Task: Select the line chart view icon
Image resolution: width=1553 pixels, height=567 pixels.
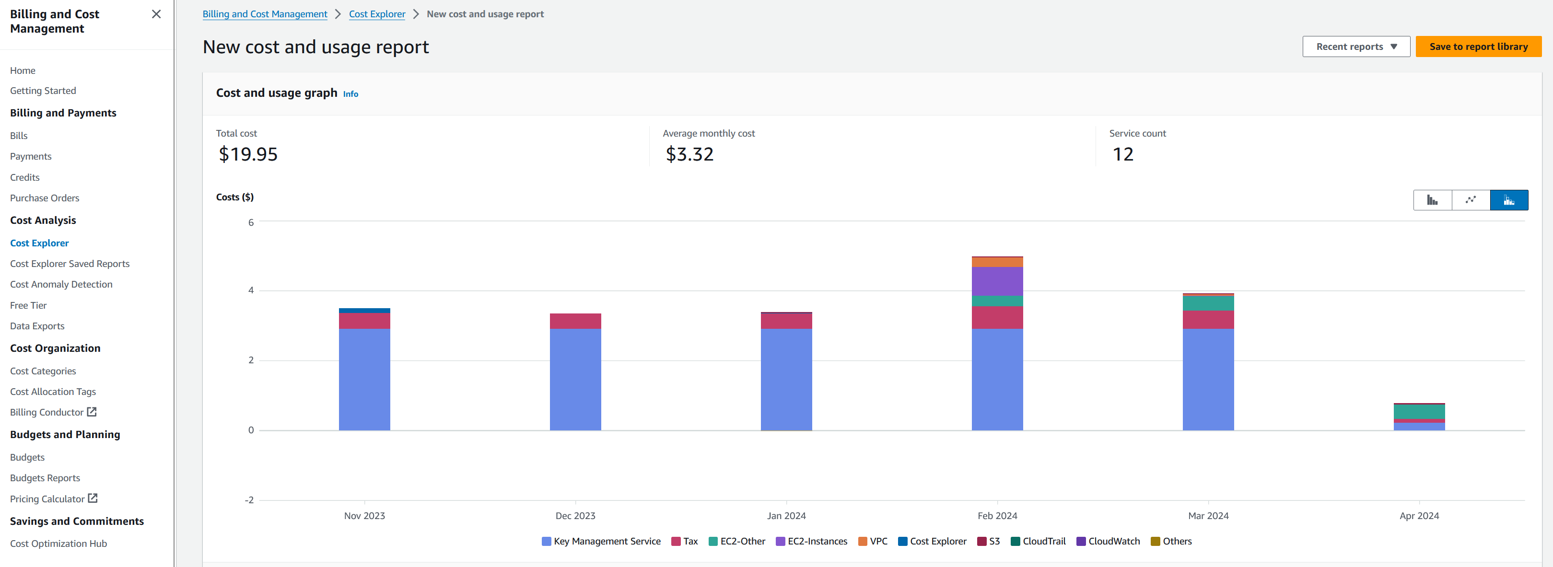Action: click(x=1470, y=200)
